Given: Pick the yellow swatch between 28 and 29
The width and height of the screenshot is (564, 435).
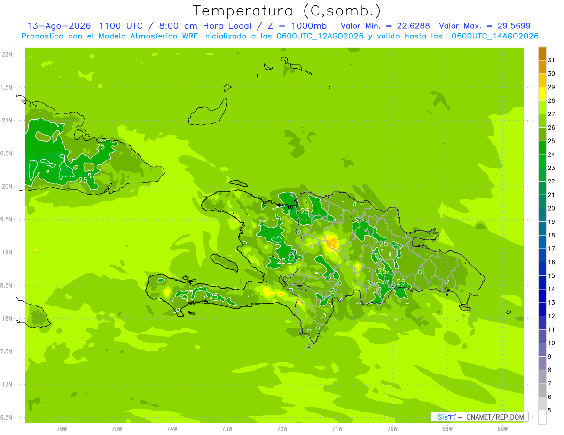Looking at the screenshot, I should [x=542, y=94].
